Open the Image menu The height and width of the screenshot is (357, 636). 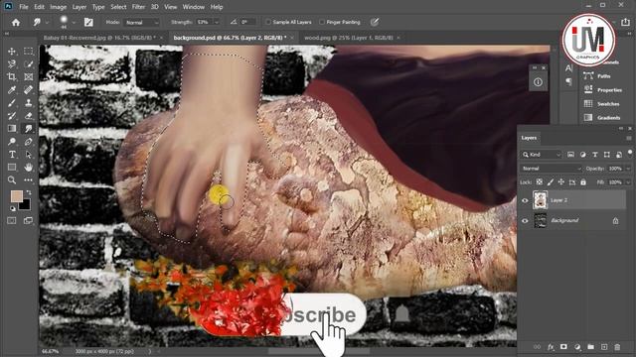[x=58, y=7]
